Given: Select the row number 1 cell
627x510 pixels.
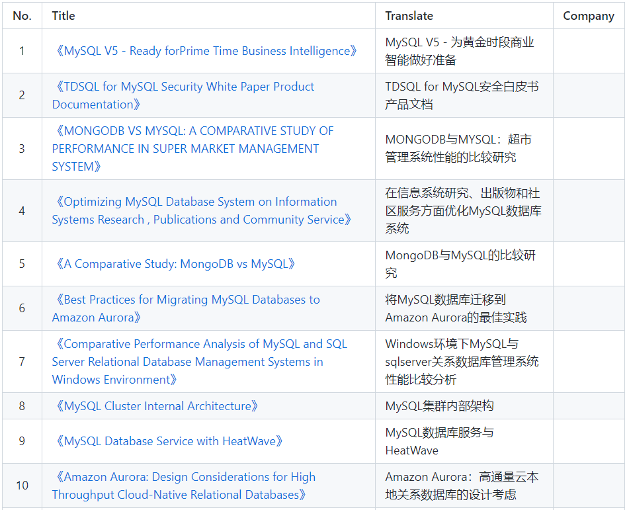Looking at the screenshot, I should [x=22, y=51].
